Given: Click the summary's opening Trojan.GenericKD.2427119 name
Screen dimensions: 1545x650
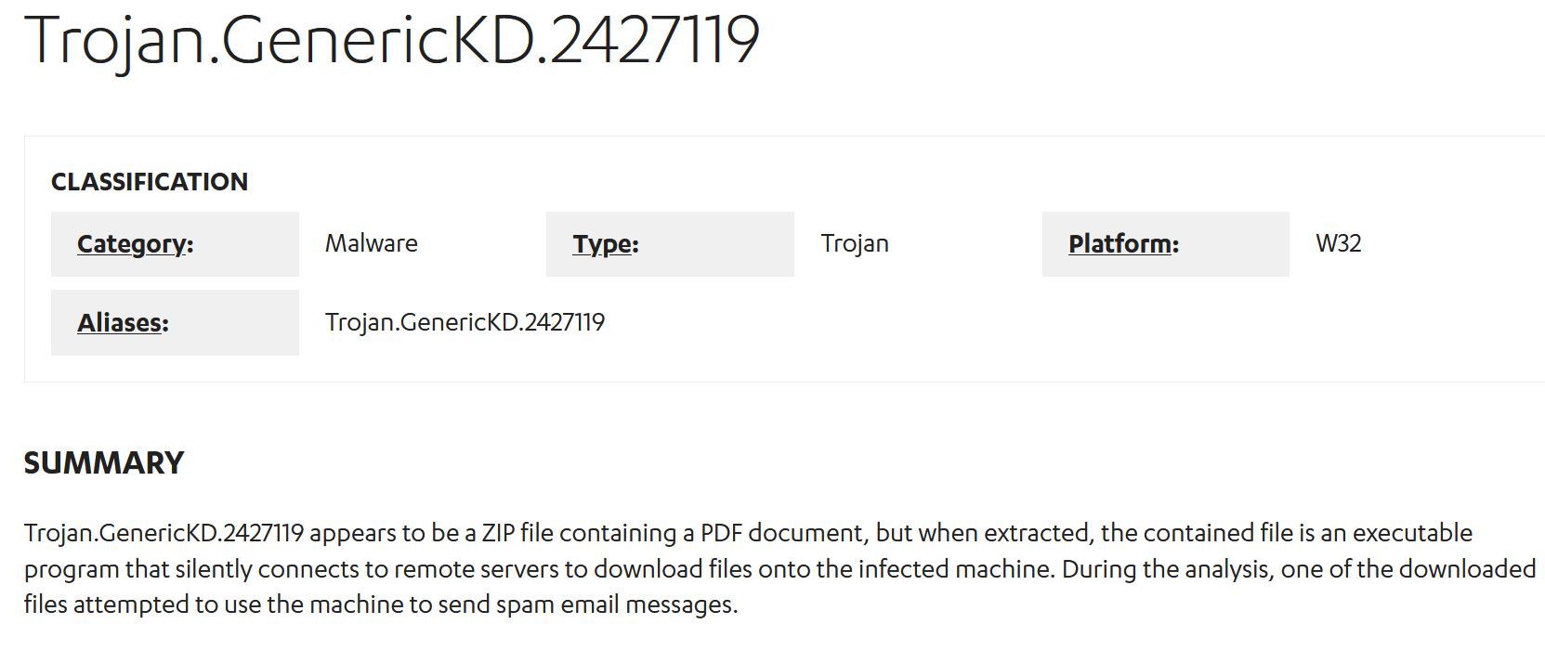Looking at the screenshot, I should click(x=164, y=533).
